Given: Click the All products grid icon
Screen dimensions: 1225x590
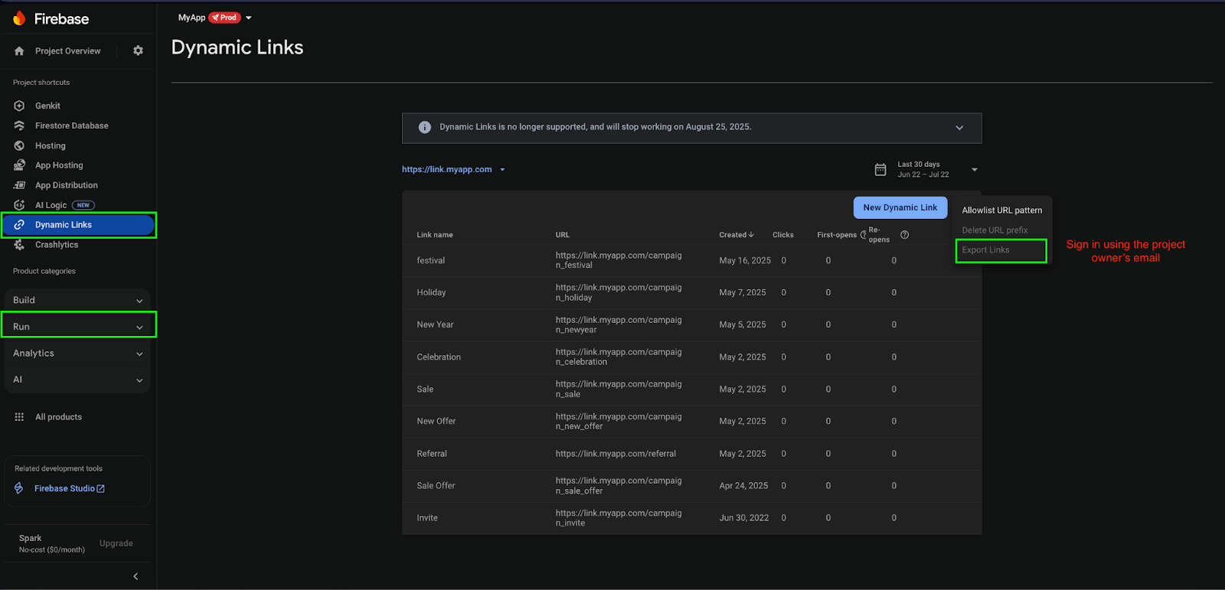Looking at the screenshot, I should pos(19,417).
